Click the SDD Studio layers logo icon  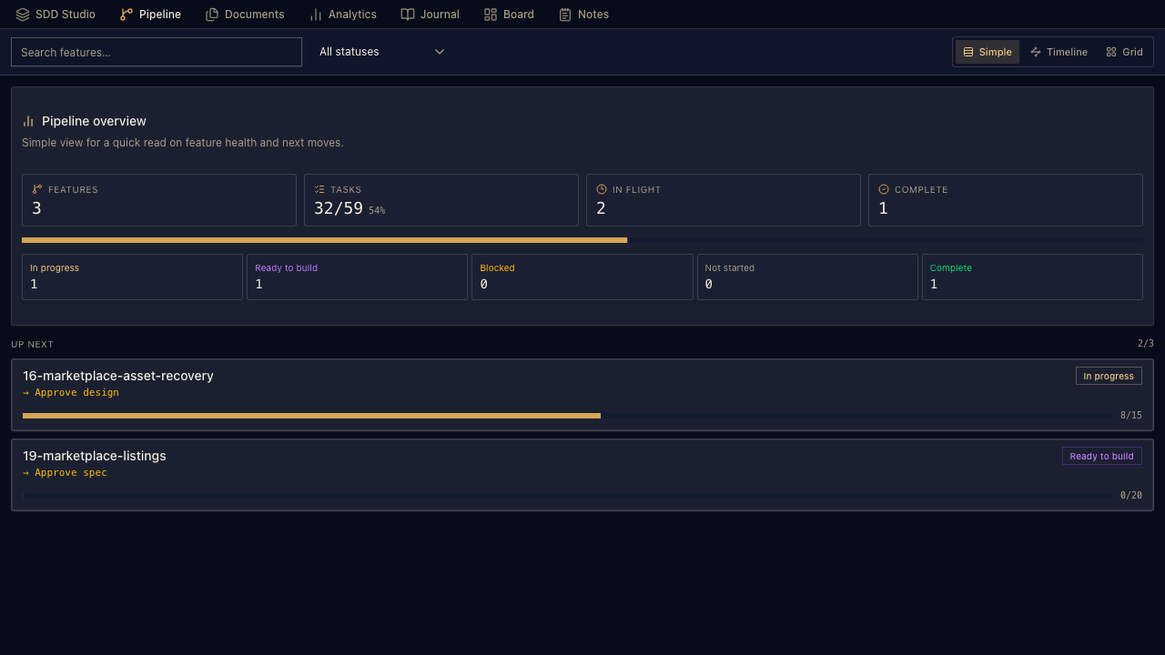pyautogui.click(x=23, y=15)
